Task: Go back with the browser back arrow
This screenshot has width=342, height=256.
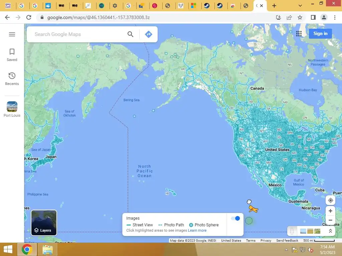Action: click(x=7, y=17)
